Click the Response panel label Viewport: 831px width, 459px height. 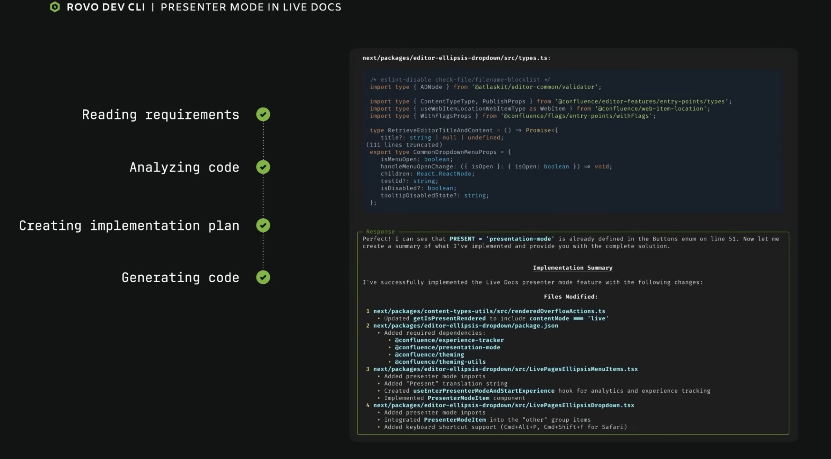pyautogui.click(x=380, y=232)
